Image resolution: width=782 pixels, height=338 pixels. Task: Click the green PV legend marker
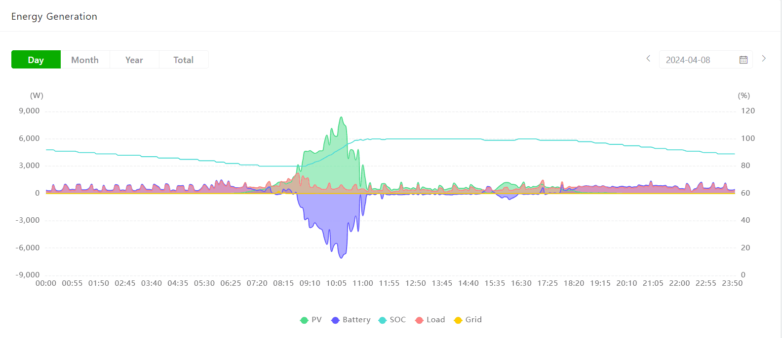click(304, 320)
